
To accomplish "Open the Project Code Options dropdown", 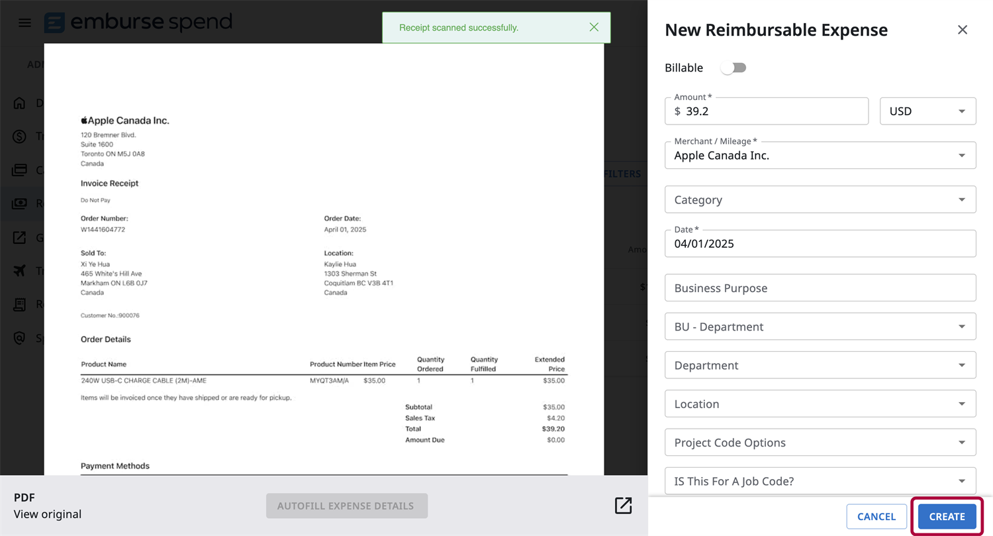I will click(820, 443).
